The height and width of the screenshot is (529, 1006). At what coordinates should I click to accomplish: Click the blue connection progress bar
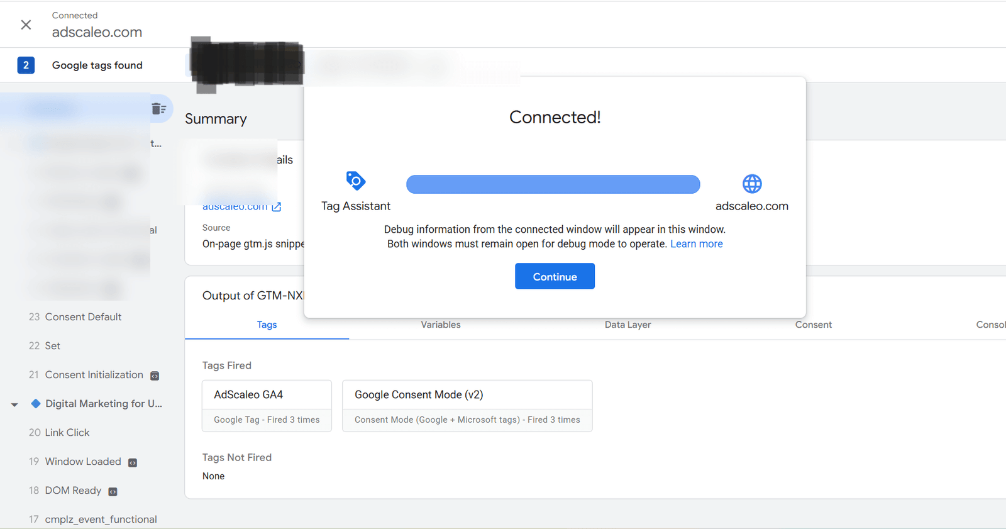point(553,184)
